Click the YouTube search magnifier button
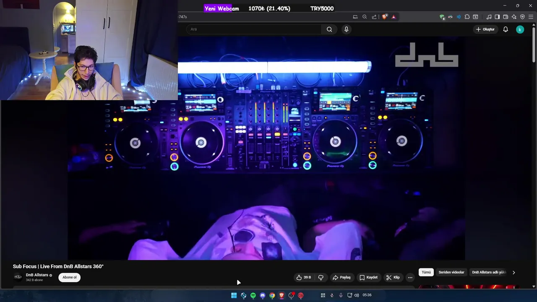537x302 pixels. coord(329,29)
